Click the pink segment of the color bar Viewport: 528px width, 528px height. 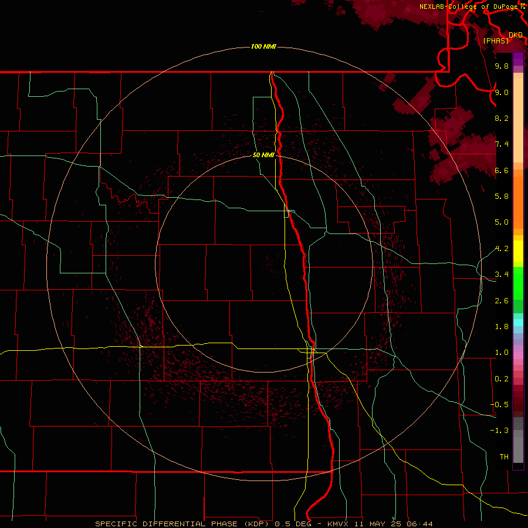click(x=518, y=356)
